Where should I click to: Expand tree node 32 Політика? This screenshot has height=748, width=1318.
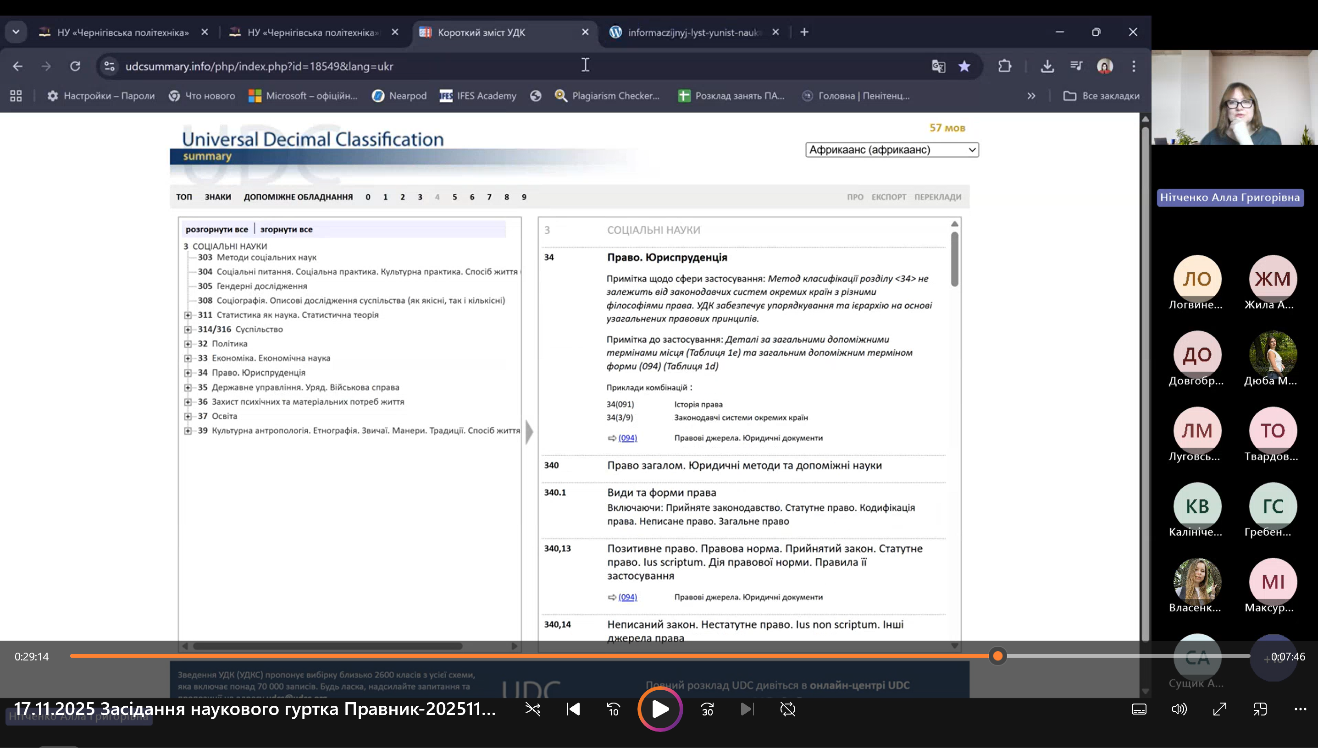coord(188,344)
